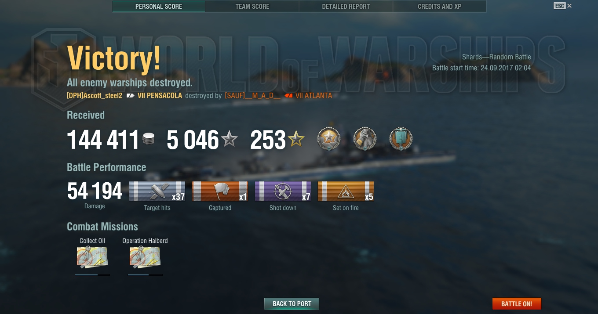Open the Operation Halberd mission icon
This screenshot has width=598, height=314.
145,257
